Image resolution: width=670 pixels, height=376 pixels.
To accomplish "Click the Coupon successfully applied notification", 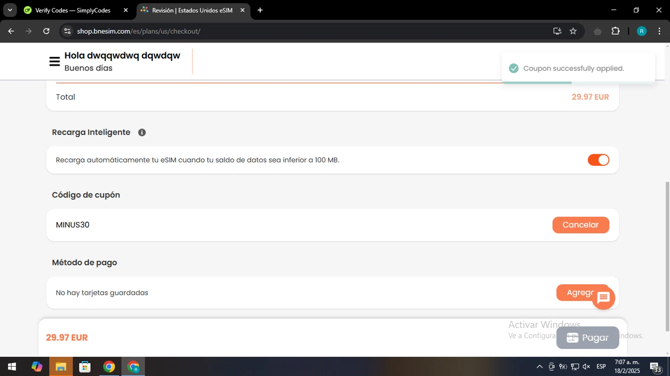I will coord(578,68).
